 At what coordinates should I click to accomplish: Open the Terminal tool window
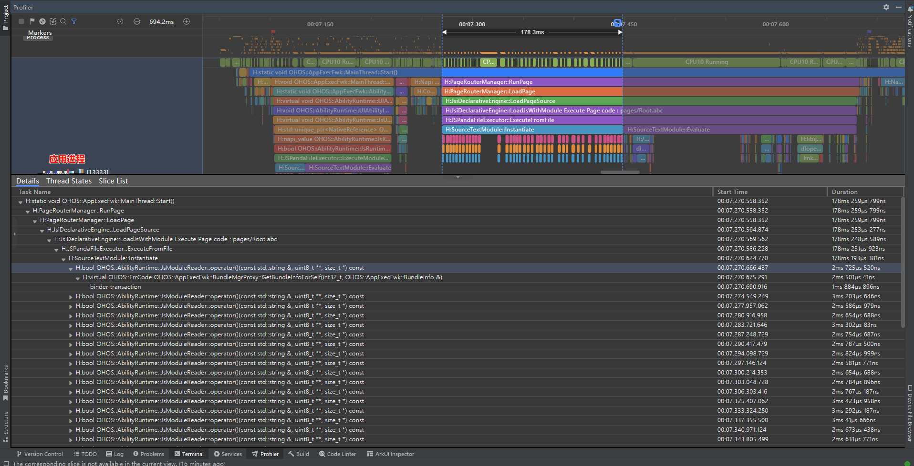coord(189,454)
